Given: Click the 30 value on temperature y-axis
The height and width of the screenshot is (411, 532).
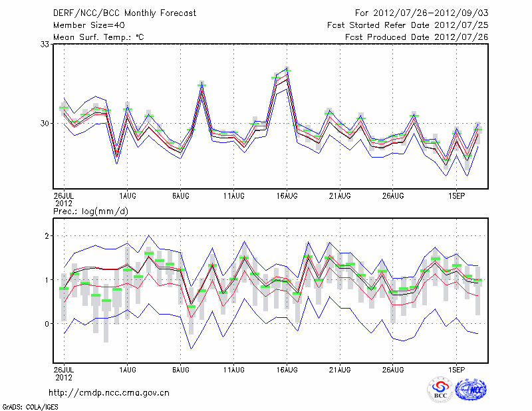Looking at the screenshot, I should click(x=46, y=124).
